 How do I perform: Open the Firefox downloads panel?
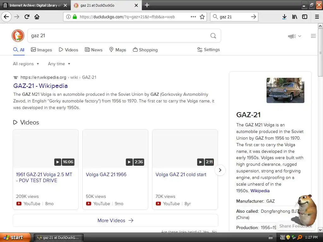tap(284, 17)
